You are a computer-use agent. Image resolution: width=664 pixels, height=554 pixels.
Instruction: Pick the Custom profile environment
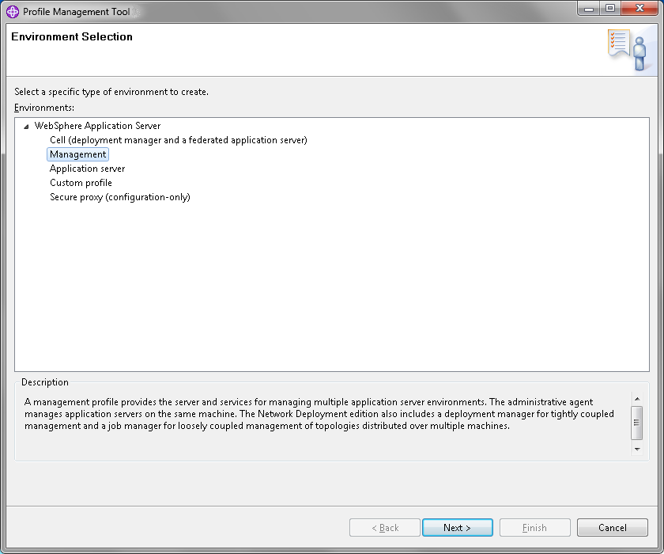(x=81, y=183)
